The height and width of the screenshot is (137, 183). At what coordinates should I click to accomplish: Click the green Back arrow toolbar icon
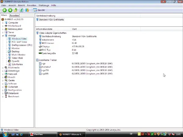(x=5, y=10)
